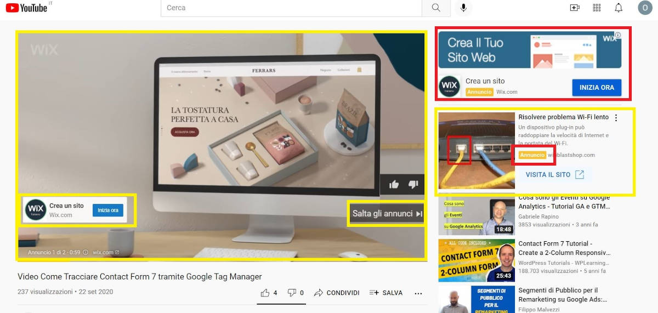This screenshot has width=658, height=313.
Task: Click the 18:48 video thumbnail
Action: 477,214
